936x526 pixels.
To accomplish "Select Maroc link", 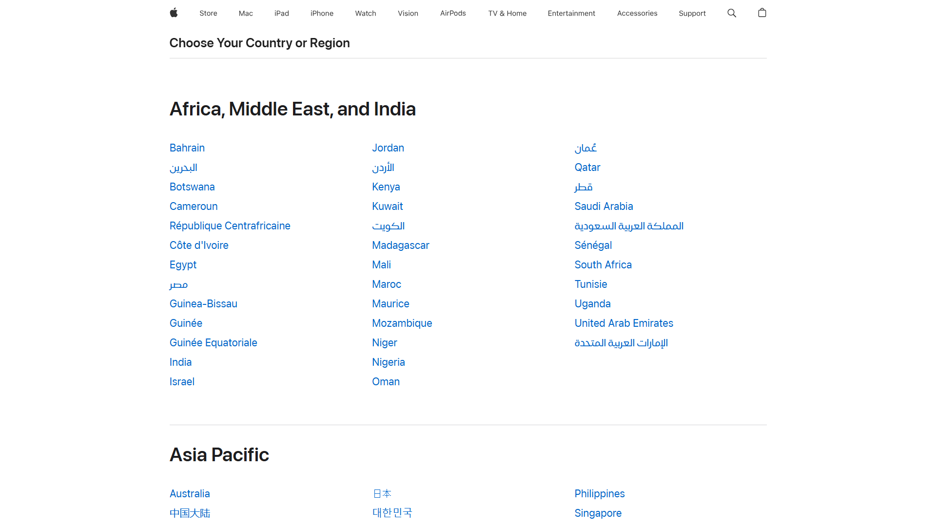I will 387,284.
